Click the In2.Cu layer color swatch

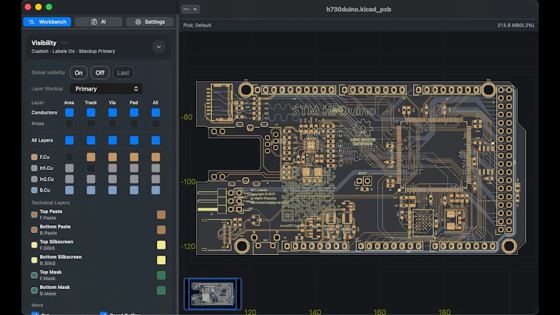coord(34,179)
